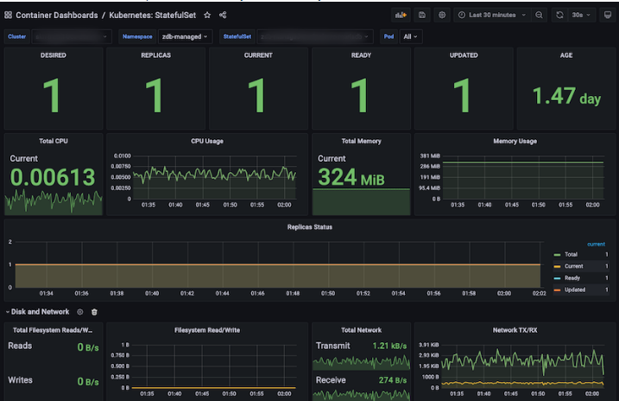The height and width of the screenshot is (401, 619).
Task: Delete the Disk and Network row
Action: pyautogui.click(x=94, y=312)
